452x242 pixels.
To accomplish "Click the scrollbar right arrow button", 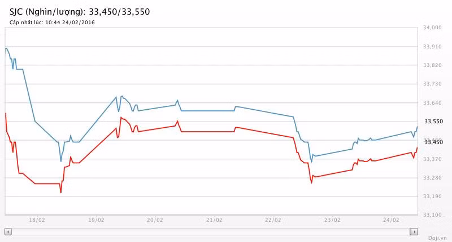I will (x=414, y=231).
